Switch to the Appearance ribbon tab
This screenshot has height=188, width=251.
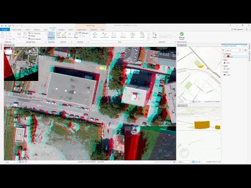(x=82, y=30)
